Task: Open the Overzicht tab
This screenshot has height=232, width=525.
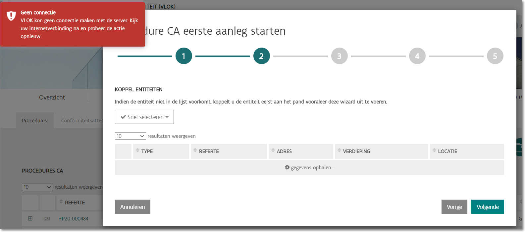Action: tap(52, 97)
